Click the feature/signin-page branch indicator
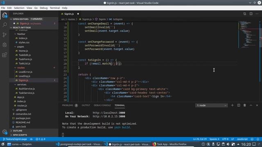This screenshot has width=262, height=147. click(x=15, y=139)
